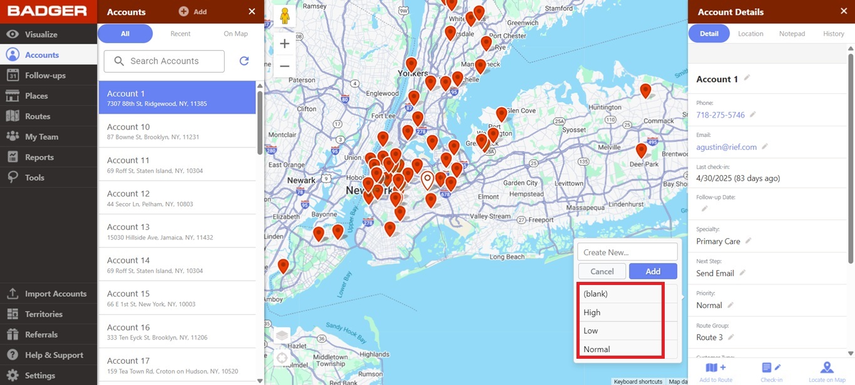Zoom in on the map
855x385 pixels.
click(x=285, y=44)
